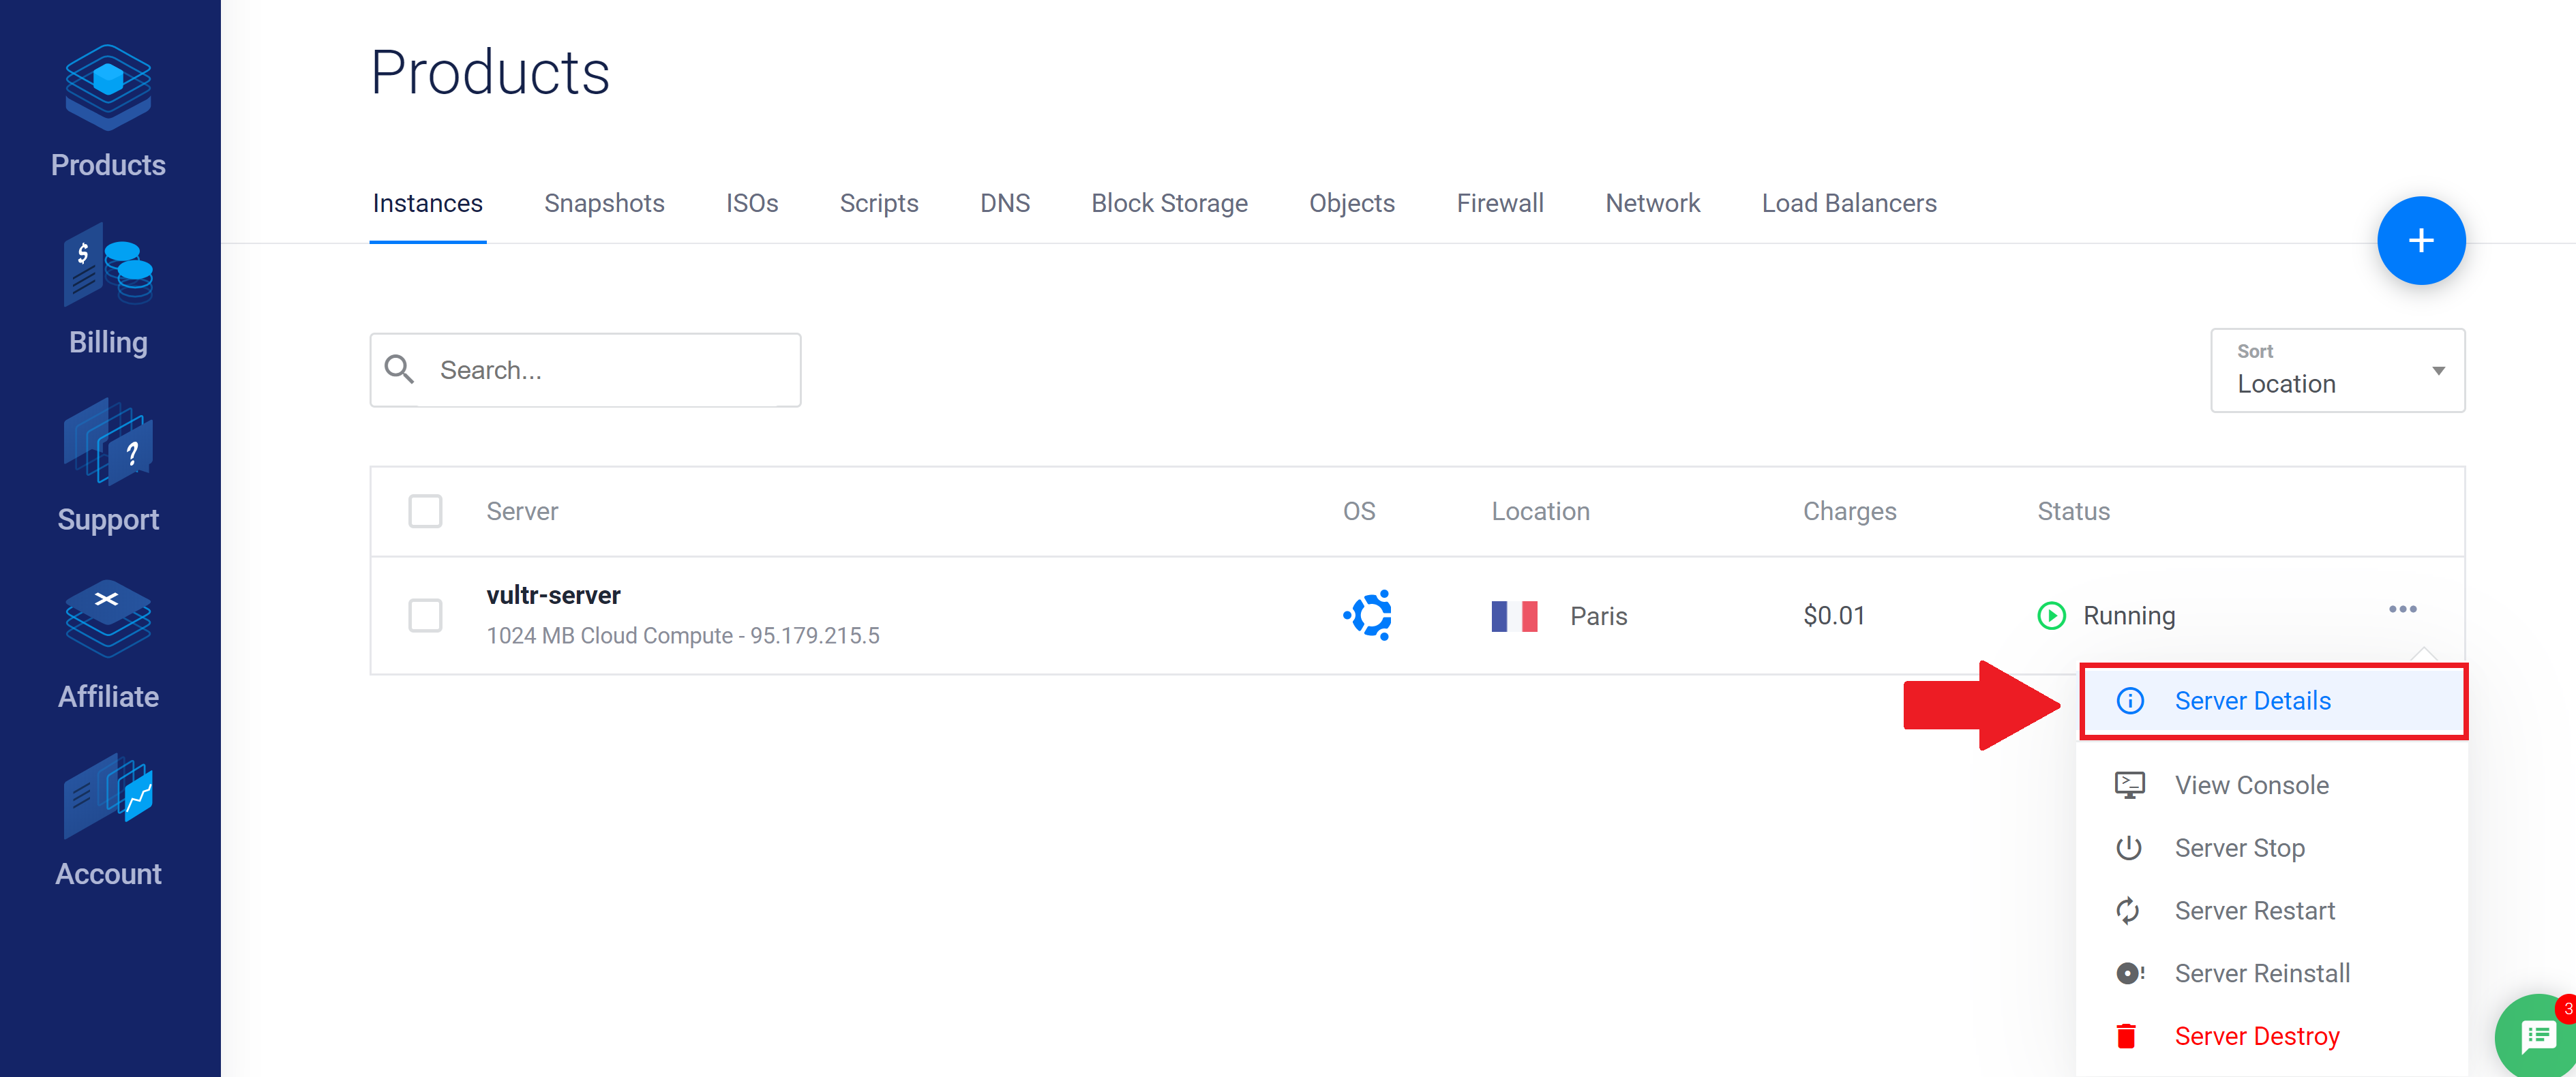This screenshot has width=2576, height=1077.
Task: Click the Running status text
Action: [2129, 616]
